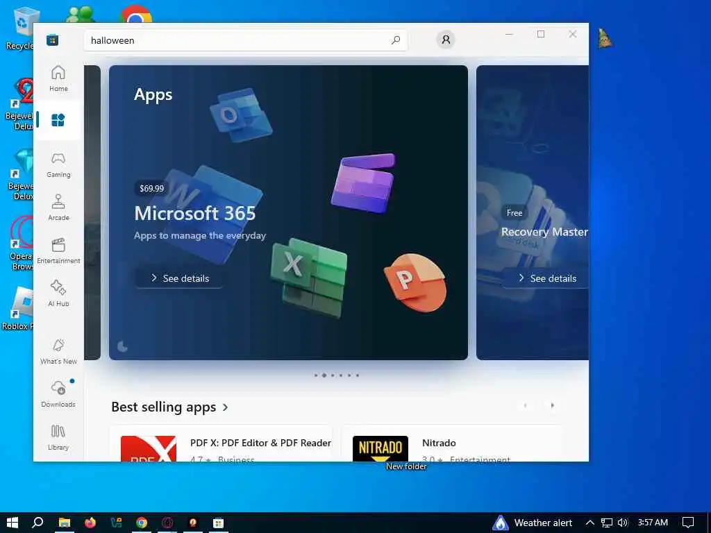
Task: Click the Recovery Master banner title
Action: pyautogui.click(x=544, y=232)
